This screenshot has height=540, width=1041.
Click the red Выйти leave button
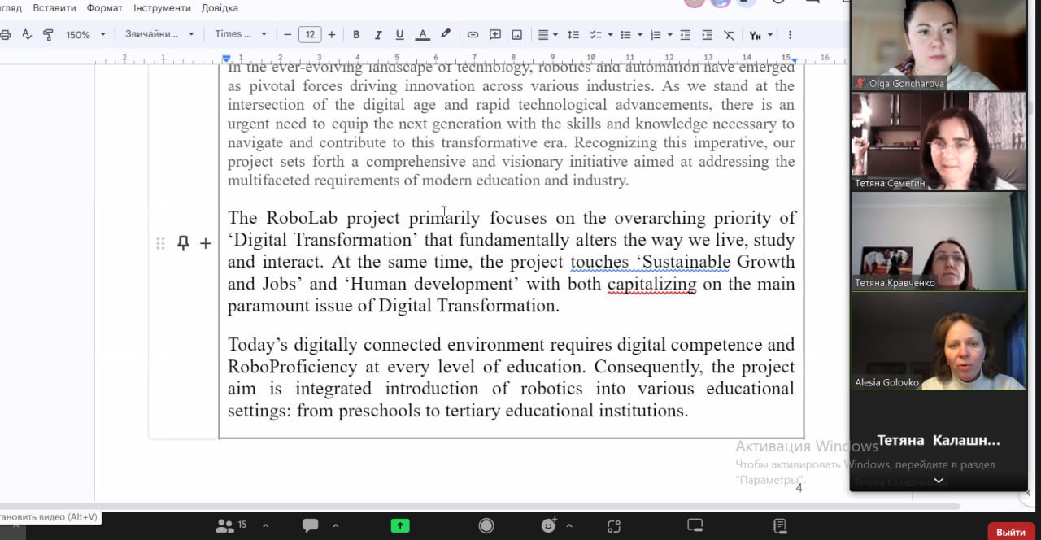click(1011, 532)
